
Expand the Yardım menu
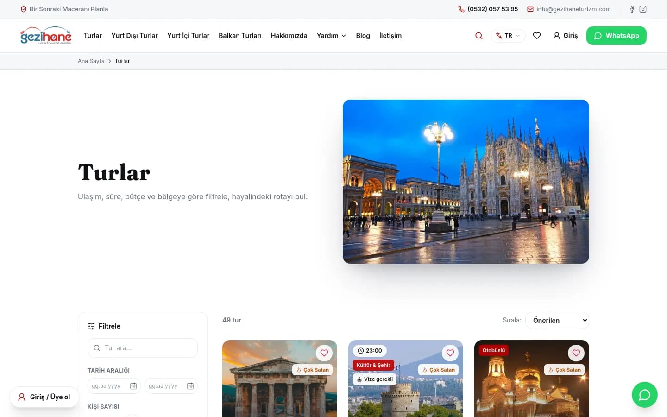331,36
